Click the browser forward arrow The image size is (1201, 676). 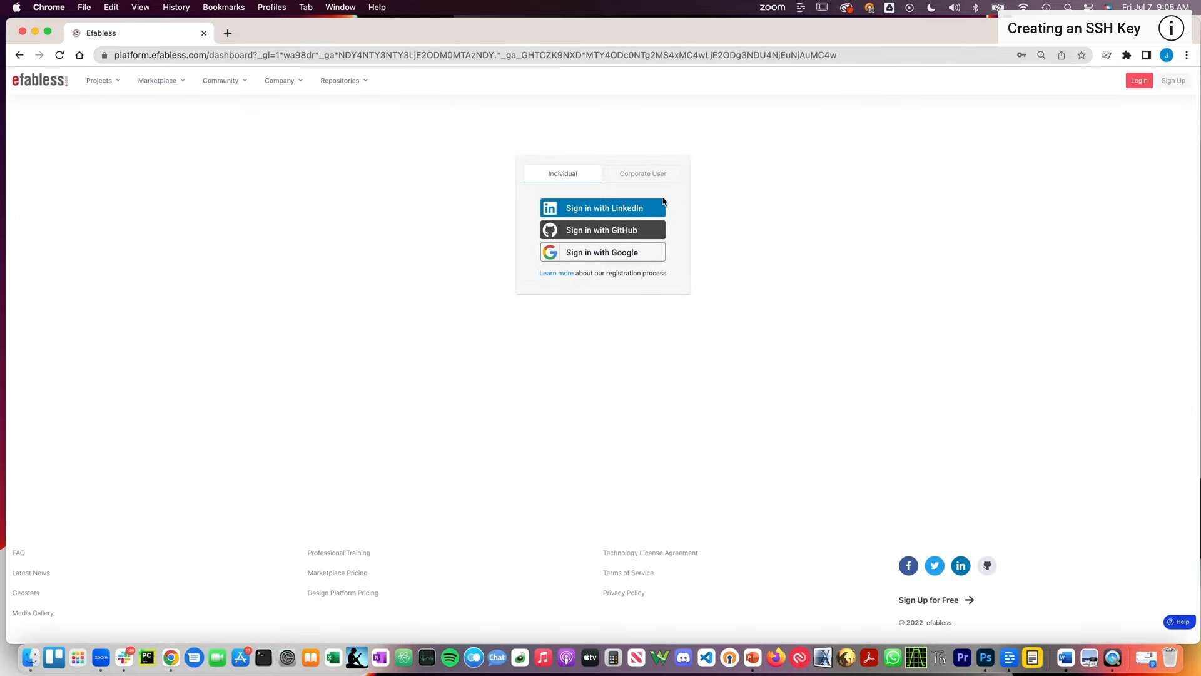(x=39, y=55)
